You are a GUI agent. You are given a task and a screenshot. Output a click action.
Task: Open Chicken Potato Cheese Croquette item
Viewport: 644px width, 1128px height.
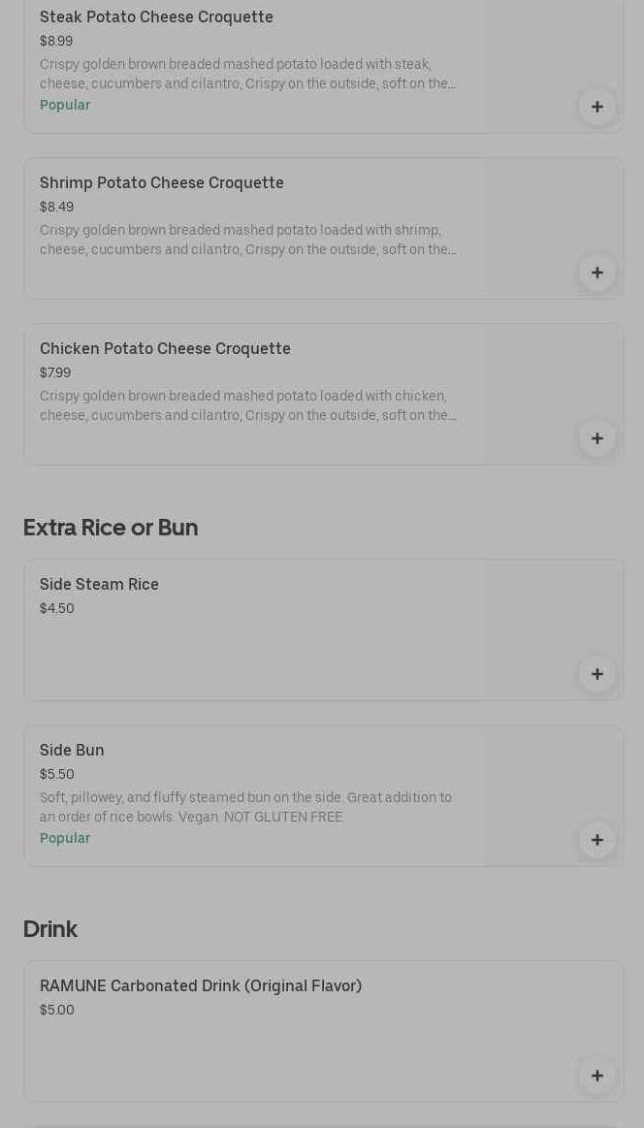pos(165,349)
